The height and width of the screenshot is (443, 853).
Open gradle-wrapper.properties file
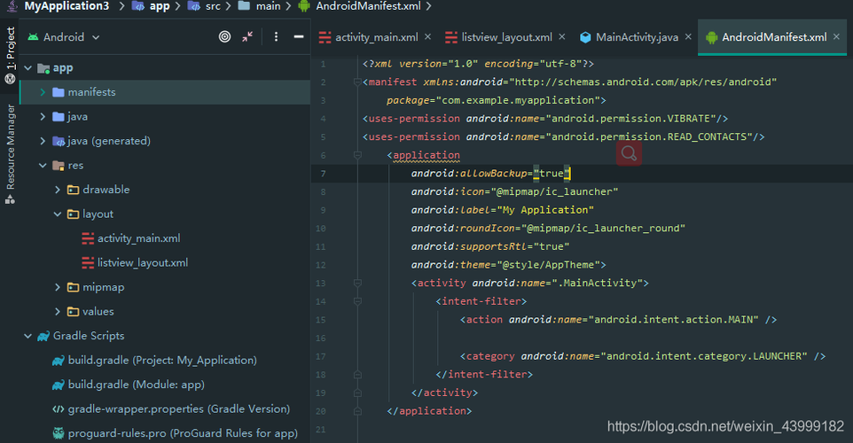179,408
